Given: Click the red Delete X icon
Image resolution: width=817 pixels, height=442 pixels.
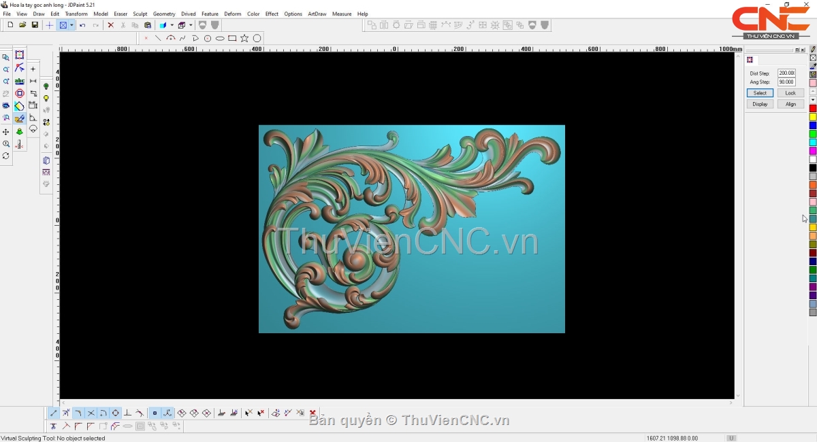Looking at the screenshot, I should click(x=110, y=25).
